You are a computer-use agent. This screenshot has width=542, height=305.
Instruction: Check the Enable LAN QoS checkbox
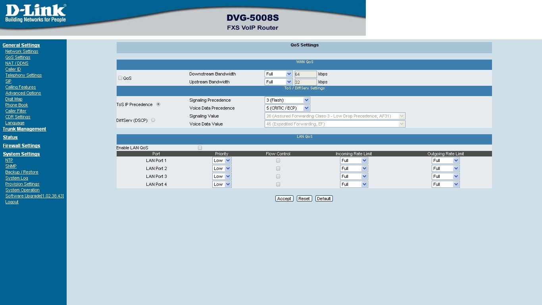200,148
